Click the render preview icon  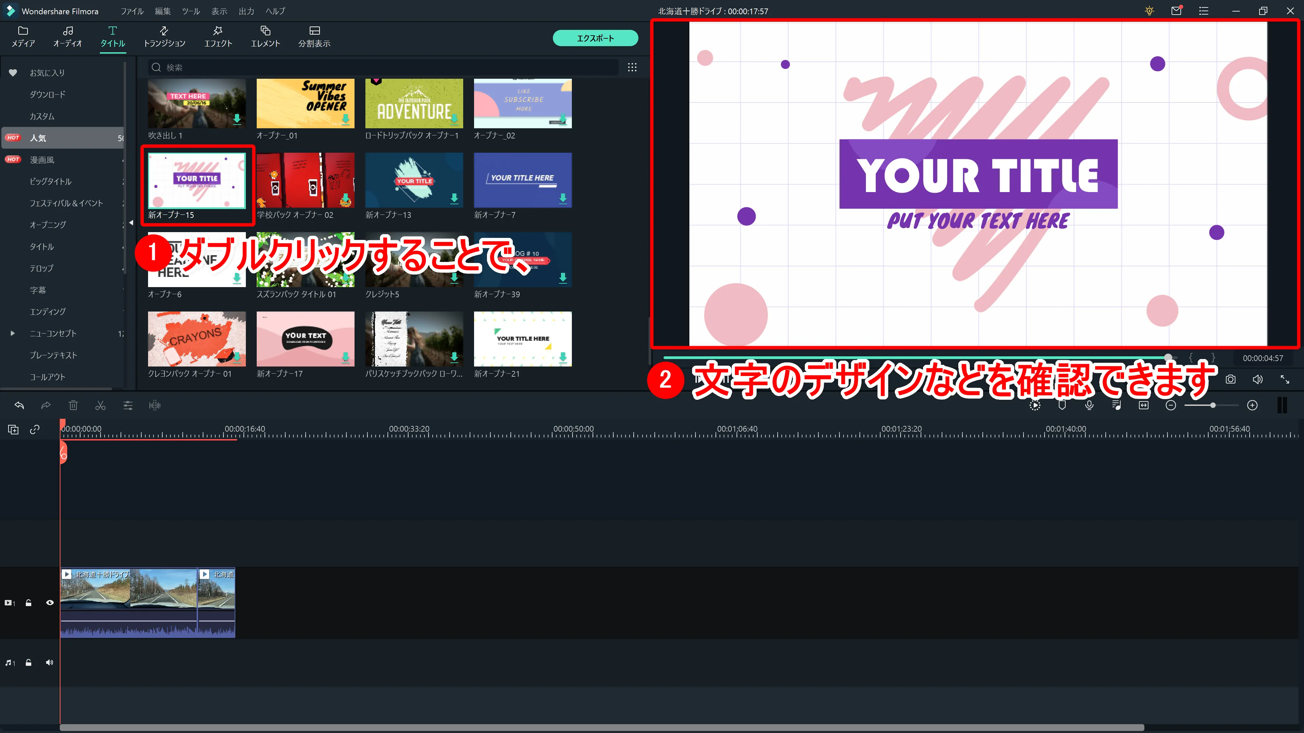1035,405
